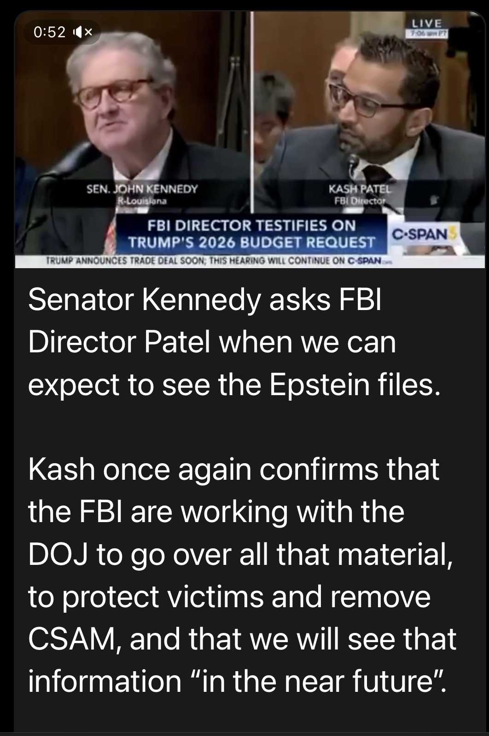The height and width of the screenshot is (736, 489).
Task: Click the words 'Epstein files' in the post
Action: point(351,385)
